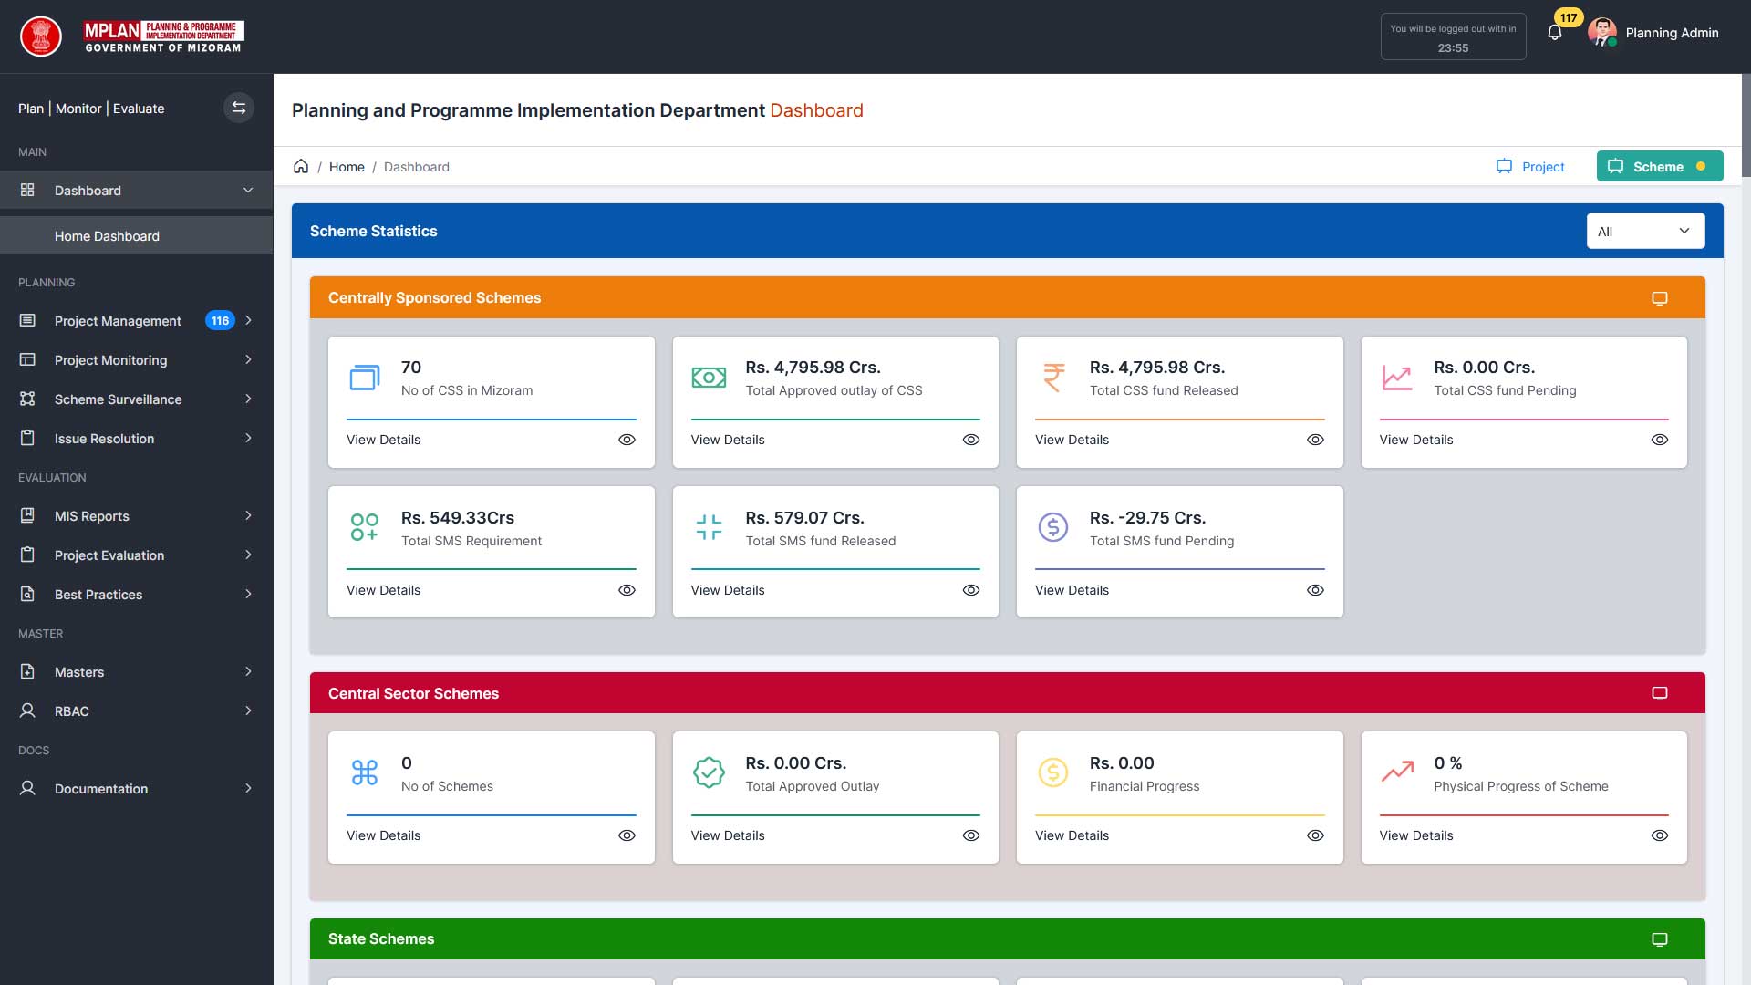Click Centrally Sponsored Schemes monitor icon
This screenshot has height=985, width=1751.
[1659, 298]
